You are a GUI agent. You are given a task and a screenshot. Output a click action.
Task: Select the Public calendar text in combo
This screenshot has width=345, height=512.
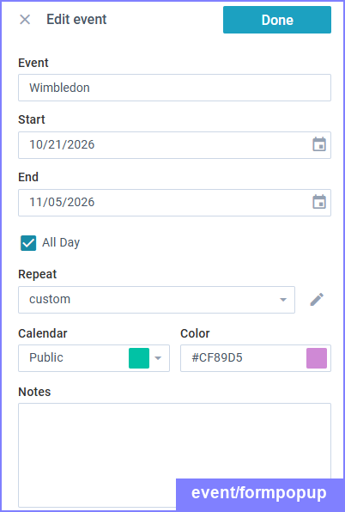click(46, 357)
